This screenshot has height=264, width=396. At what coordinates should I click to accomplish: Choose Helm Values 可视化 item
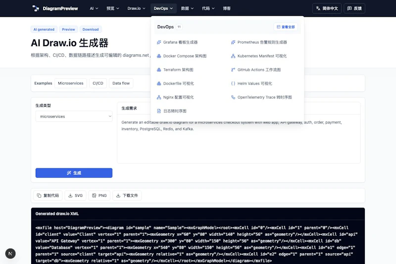[254, 83]
